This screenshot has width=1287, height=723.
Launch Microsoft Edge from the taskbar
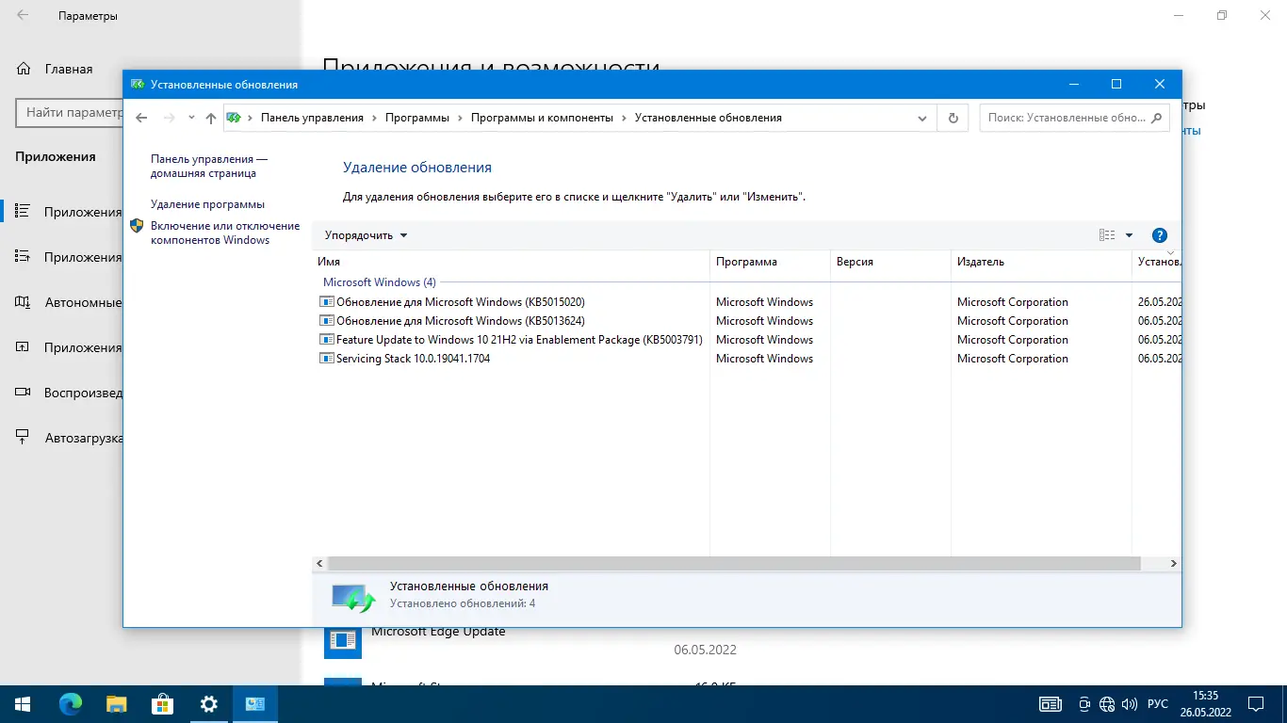click(70, 704)
